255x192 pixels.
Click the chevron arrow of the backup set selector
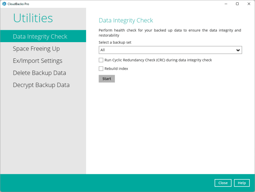coord(238,50)
